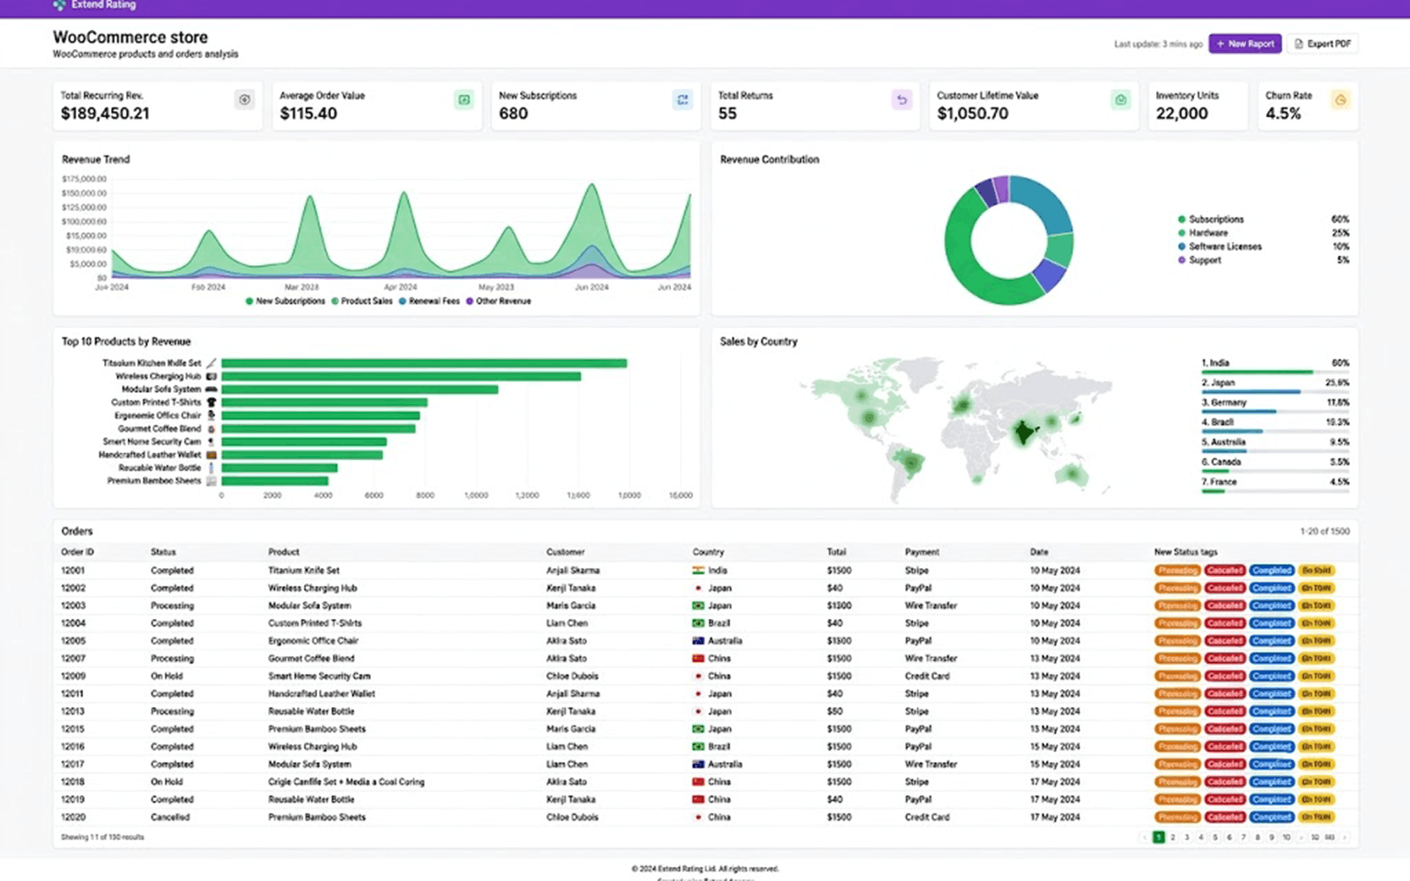Click the '1-20 of 1500' orders count
Viewport: 1410px width, 881px height.
(1325, 531)
